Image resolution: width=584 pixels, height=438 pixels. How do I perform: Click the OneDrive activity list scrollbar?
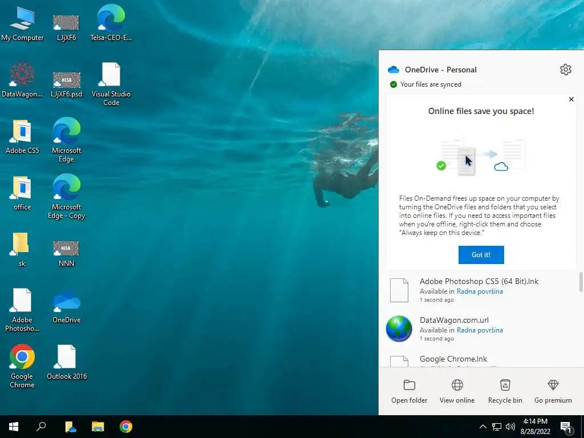pyautogui.click(x=581, y=282)
